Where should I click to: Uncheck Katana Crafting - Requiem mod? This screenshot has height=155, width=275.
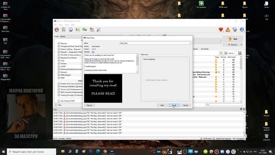(59, 49)
